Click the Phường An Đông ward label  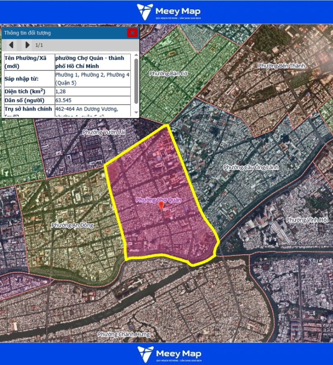(72, 225)
